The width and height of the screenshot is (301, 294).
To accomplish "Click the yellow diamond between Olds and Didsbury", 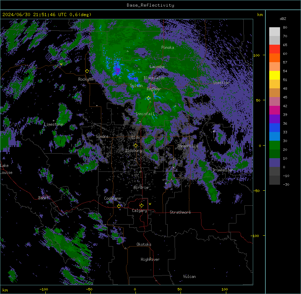I will click(135, 146).
